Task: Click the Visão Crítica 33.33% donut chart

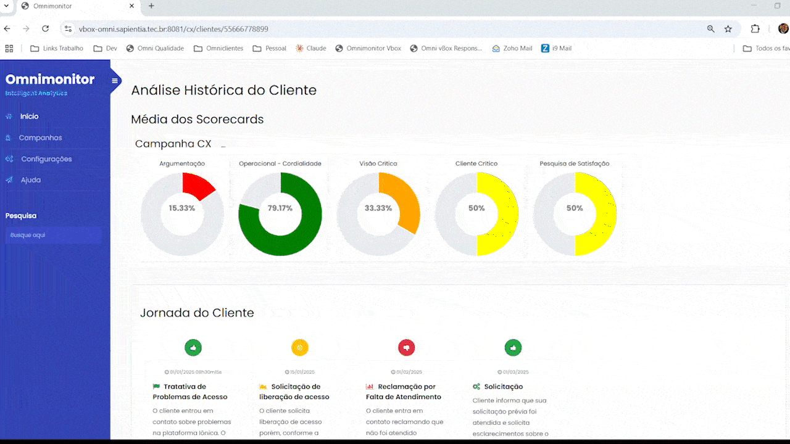Action: (378, 214)
